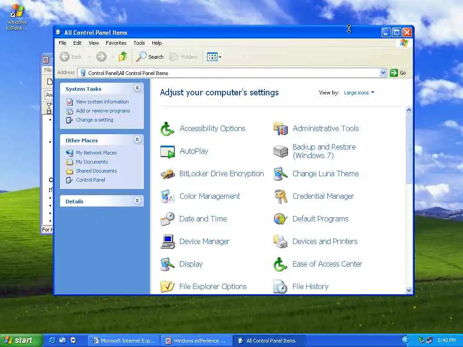Click the Control Panel link in Other Places
This screenshot has width=463, height=347.
[x=90, y=180]
